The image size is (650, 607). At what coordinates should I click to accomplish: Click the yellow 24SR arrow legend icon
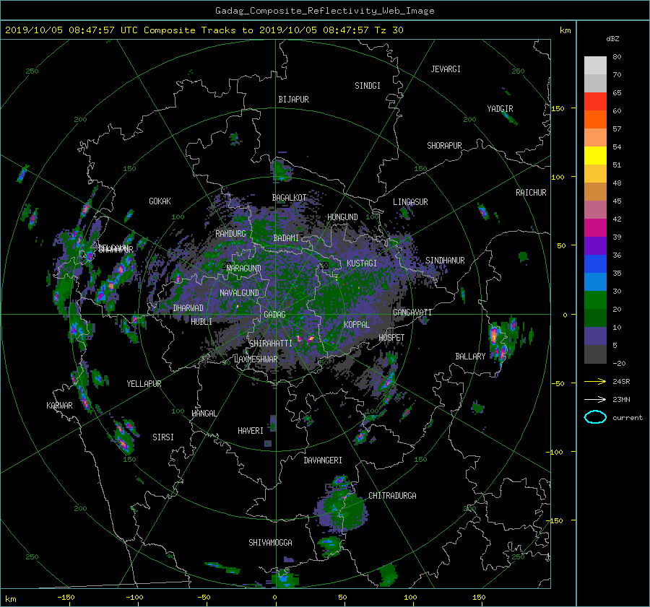(x=595, y=381)
